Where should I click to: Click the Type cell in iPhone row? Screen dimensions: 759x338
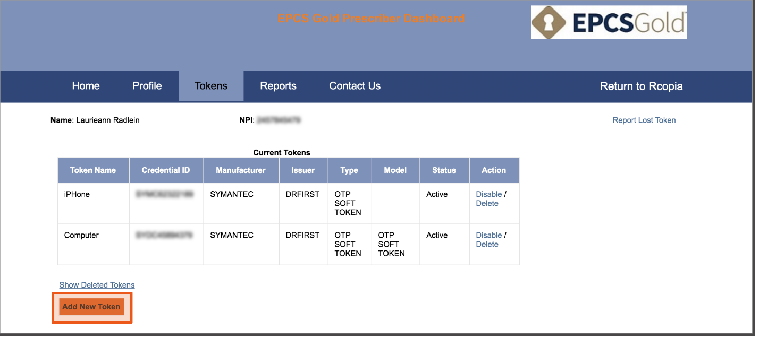tap(349, 203)
